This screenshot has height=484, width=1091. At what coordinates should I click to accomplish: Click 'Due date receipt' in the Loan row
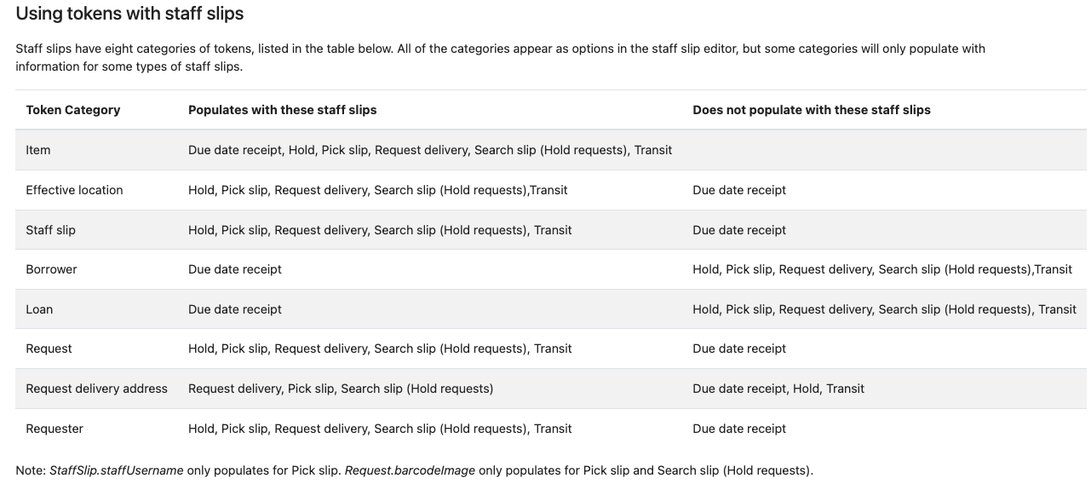(235, 309)
